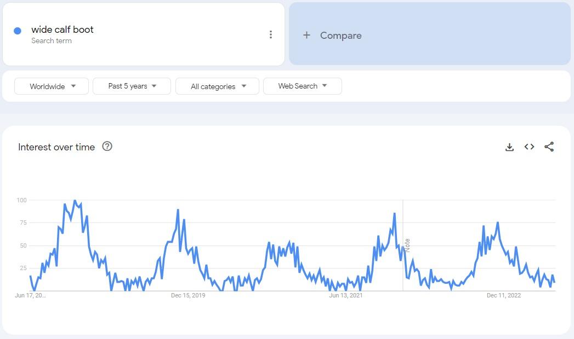The image size is (574, 339).
Task: Open the Past 5 years dropdown
Action: click(132, 86)
